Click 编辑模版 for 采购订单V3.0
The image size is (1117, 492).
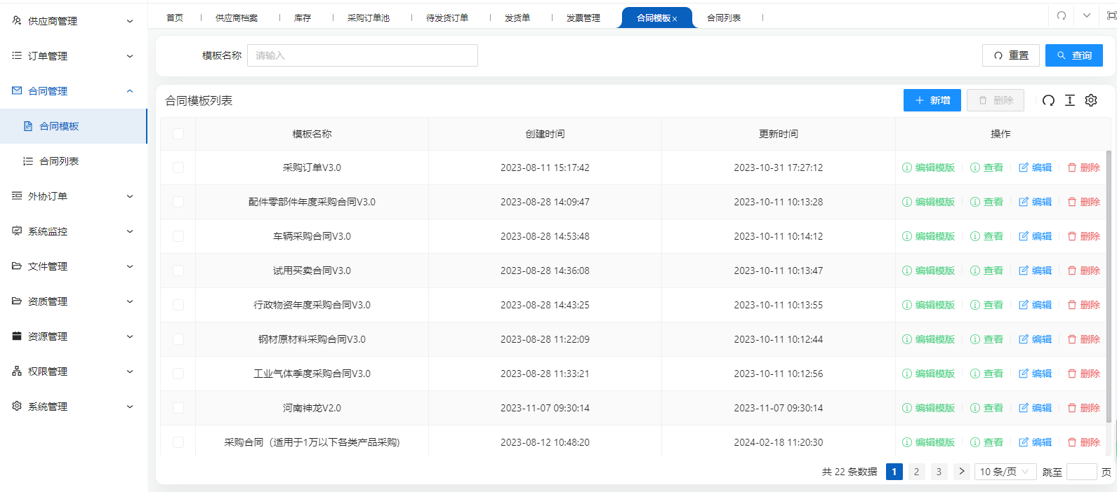pos(928,168)
